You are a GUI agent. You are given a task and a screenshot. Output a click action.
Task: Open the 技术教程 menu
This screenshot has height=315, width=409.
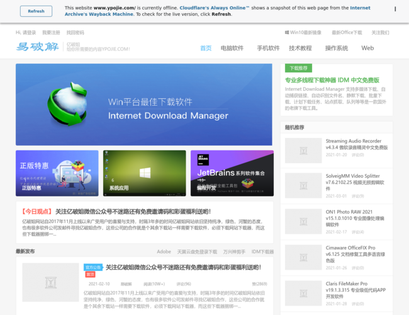pos(300,48)
